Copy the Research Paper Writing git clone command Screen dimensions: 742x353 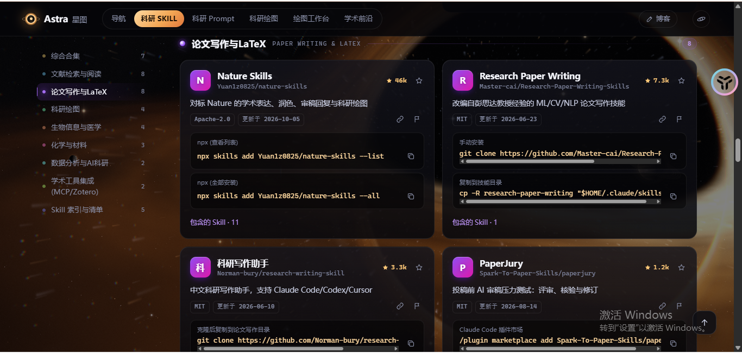tap(673, 156)
